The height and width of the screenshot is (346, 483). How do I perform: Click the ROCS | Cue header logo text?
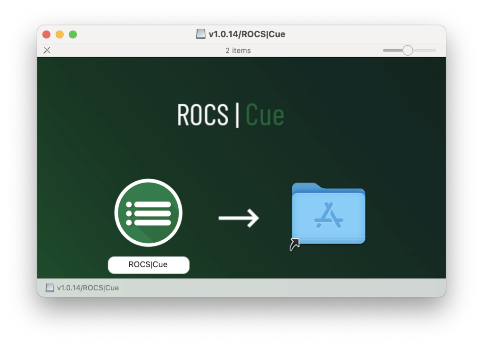point(231,114)
